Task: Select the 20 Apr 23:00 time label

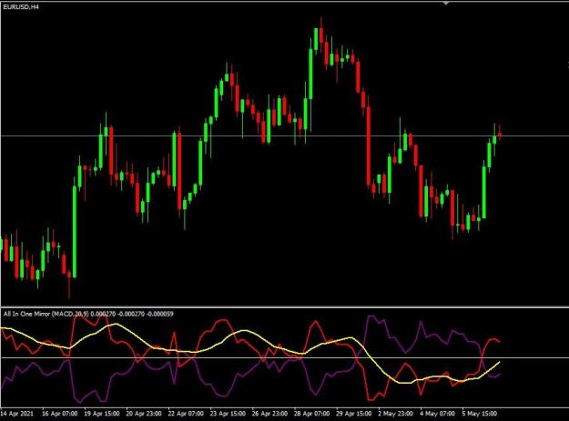Action: coord(144,414)
